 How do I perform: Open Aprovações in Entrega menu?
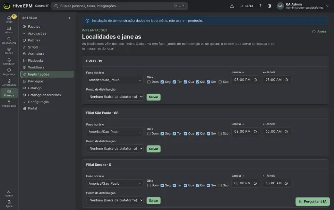coord(47,33)
